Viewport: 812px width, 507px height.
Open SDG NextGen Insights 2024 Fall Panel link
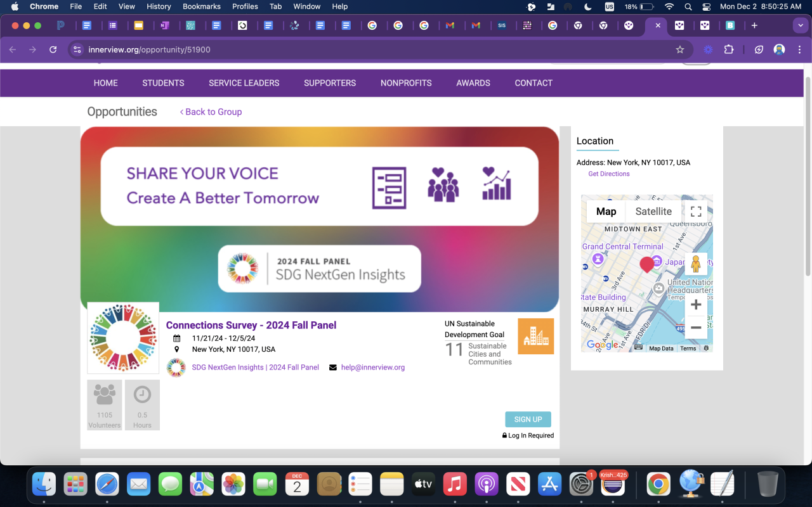click(256, 368)
